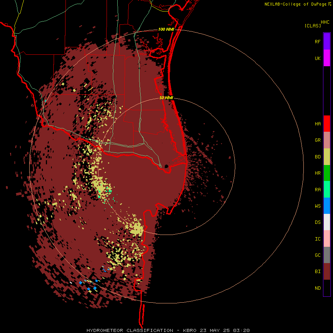Viewport: 333px width, 333px height.
Task: Click the 'RF' legend label
Action: pyautogui.click(x=317, y=41)
